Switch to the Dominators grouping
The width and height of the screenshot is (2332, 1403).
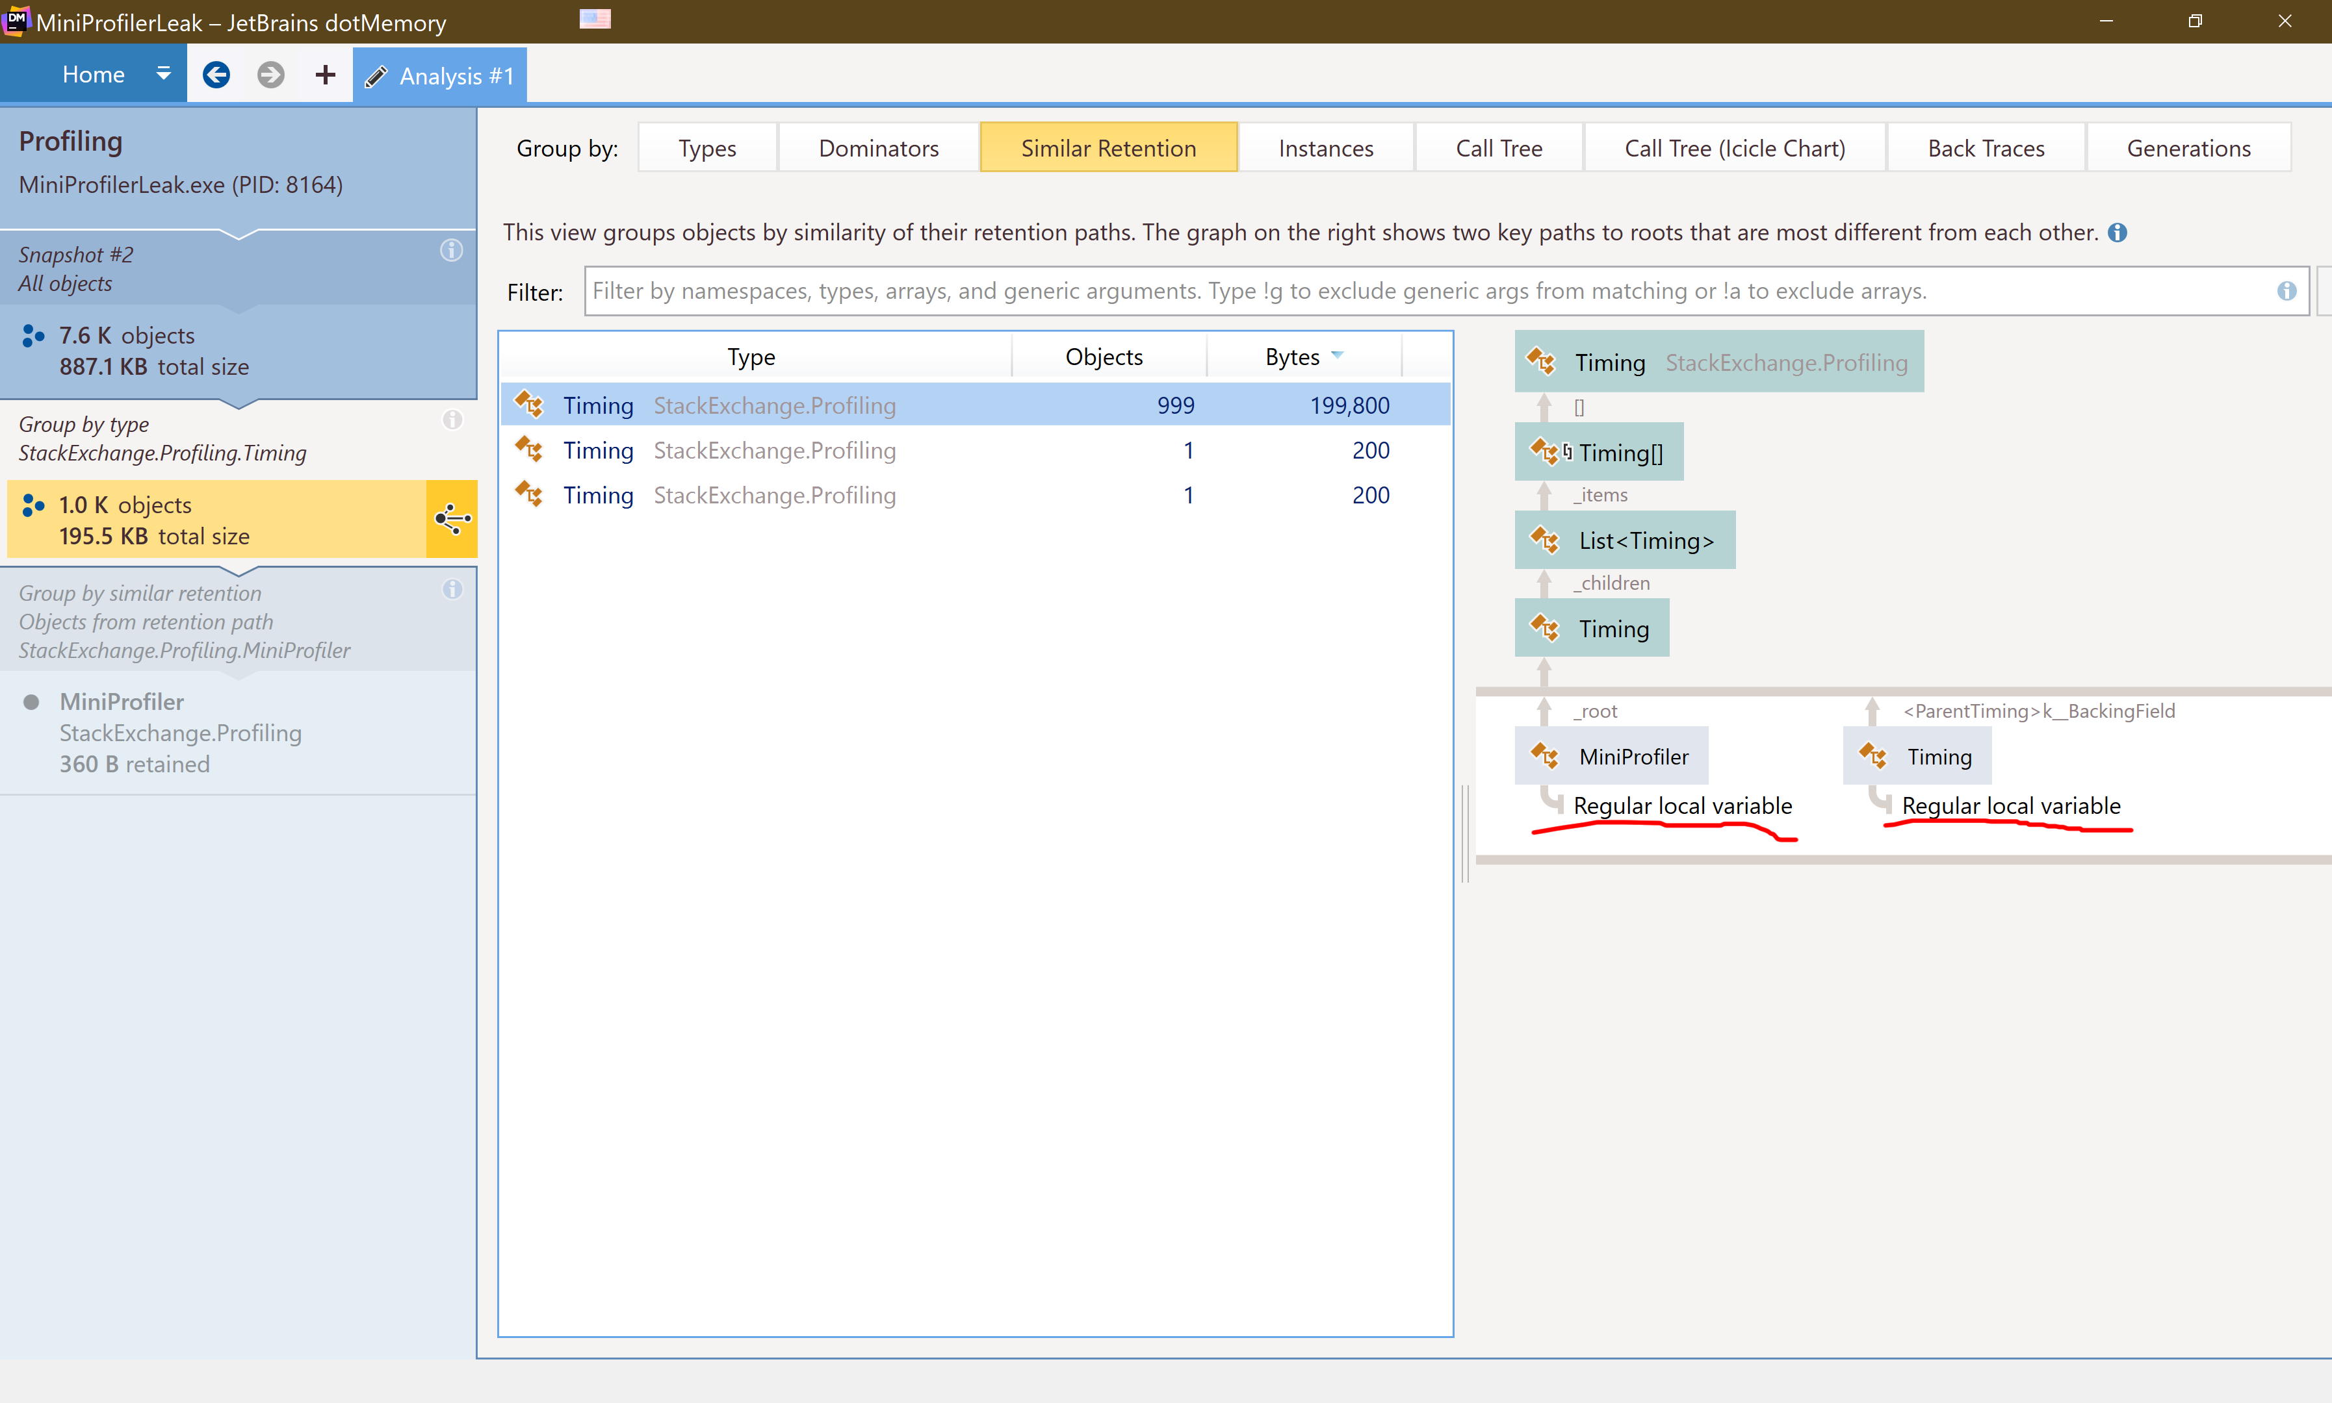point(878,149)
